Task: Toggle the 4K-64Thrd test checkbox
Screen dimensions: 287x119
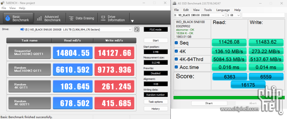Action: click(x=176, y=59)
